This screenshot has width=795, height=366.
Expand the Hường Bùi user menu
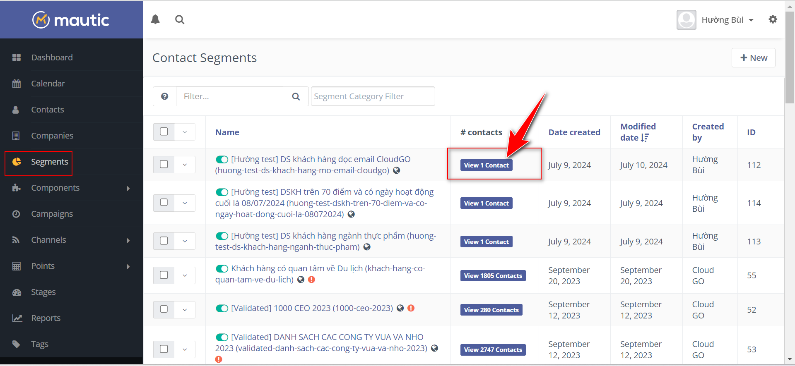[727, 20]
